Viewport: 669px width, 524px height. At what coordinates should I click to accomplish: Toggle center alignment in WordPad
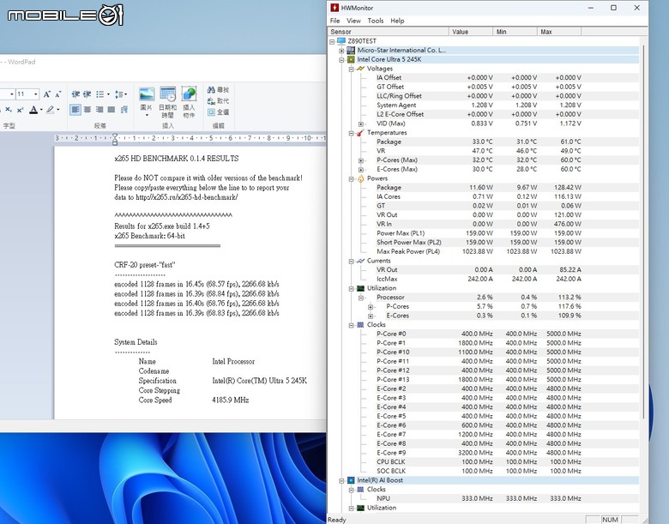click(x=87, y=110)
